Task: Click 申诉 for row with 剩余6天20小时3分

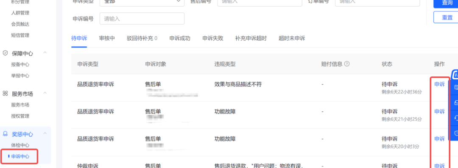Action: 440,138
